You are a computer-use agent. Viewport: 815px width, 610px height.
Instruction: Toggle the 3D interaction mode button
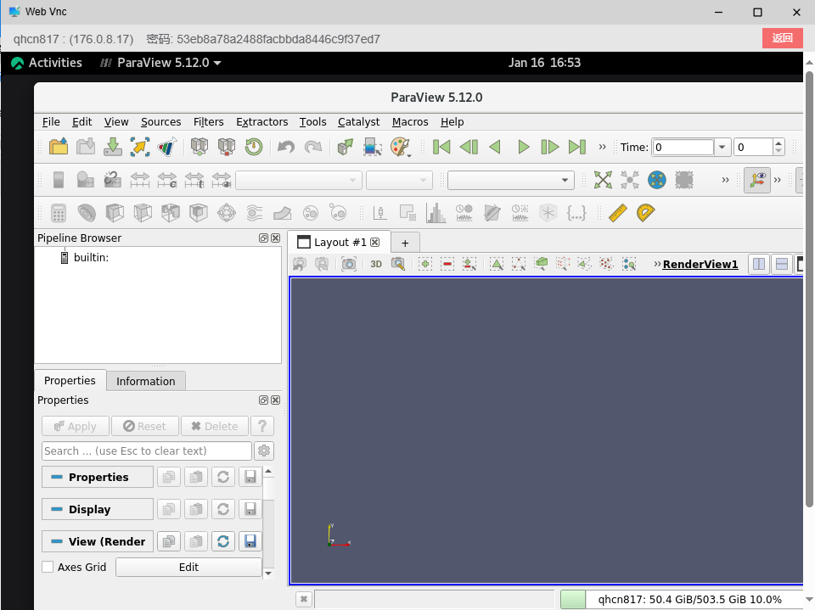pyautogui.click(x=376, y=264)
